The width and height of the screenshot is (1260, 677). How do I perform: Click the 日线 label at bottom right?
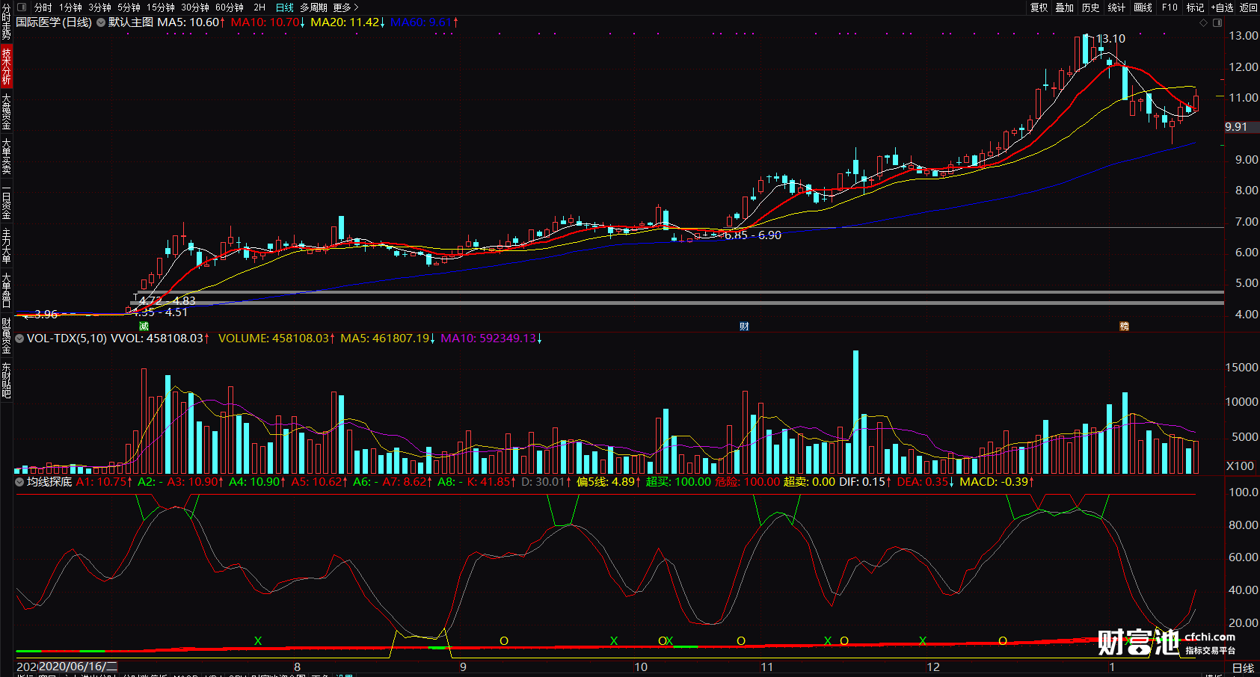[x=1243, y=668]
